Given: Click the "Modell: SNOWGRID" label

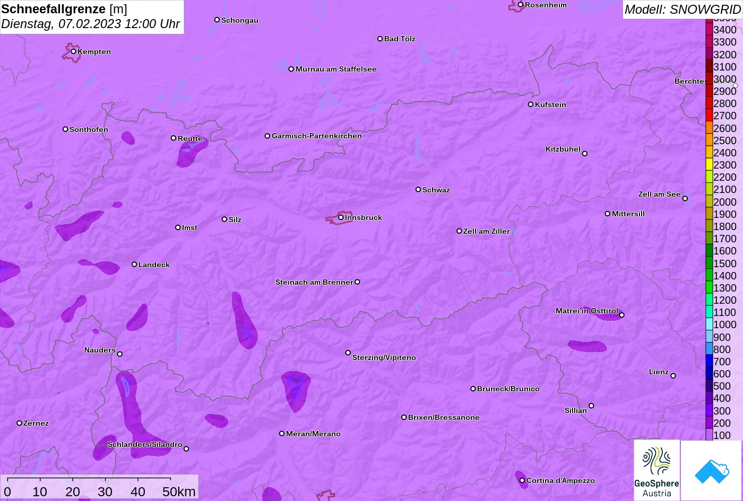Looking at the screenshot, I should [x=682, y=9].
